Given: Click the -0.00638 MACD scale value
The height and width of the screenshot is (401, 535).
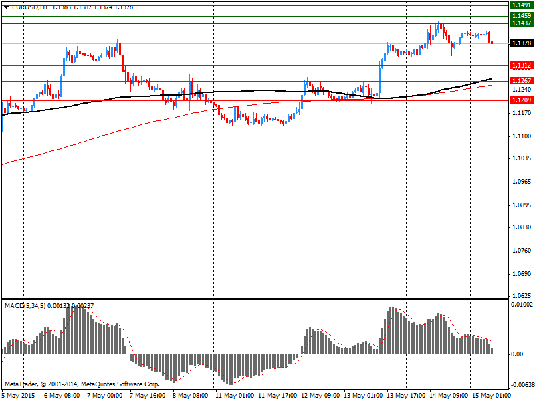Looking at the screenshot, I should (522, 385).
